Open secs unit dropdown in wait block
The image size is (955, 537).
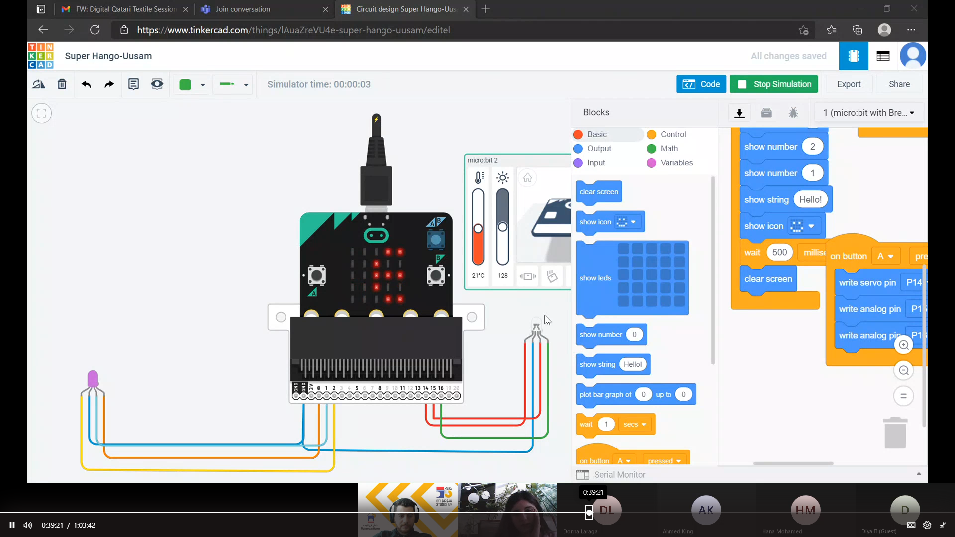(x=635, y=424)
